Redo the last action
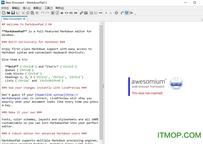The image size is (203, 144). point(47,13)
